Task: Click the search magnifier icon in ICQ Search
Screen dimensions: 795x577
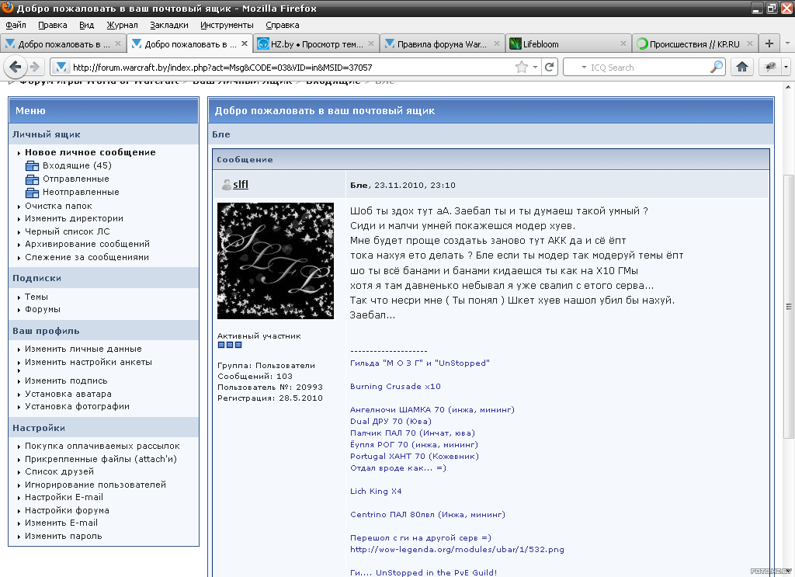Action: click(716, 68)
